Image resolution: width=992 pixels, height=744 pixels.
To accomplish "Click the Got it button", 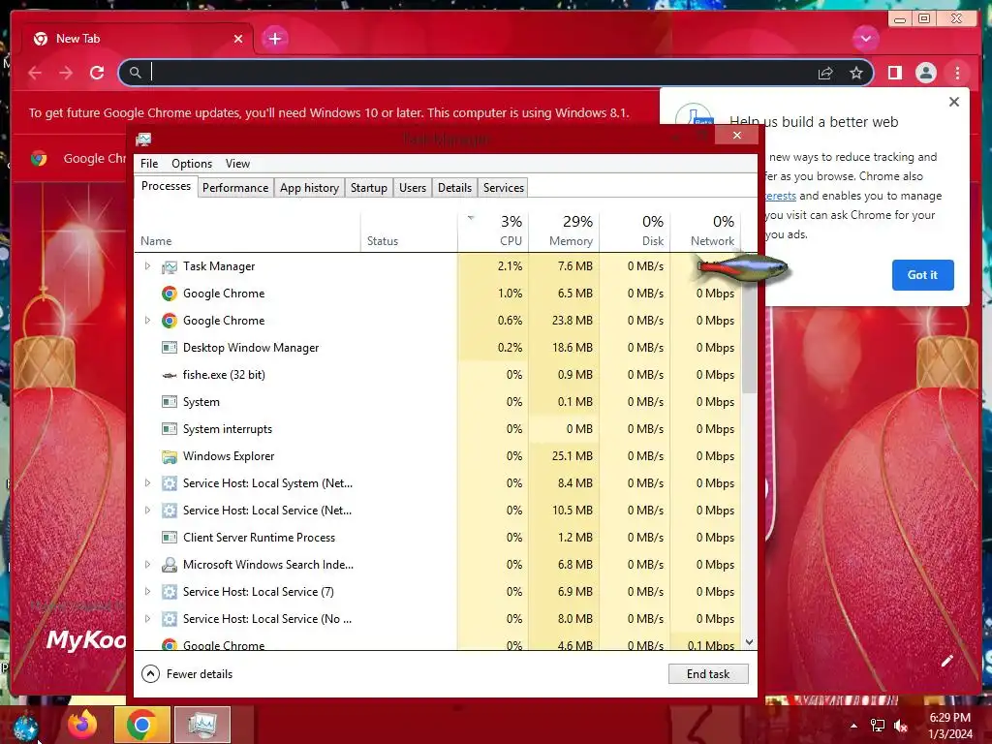I will [x=922, y=274].
